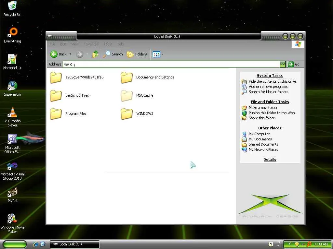333x249 pixels.
Task: Open the VLC media player shortcut
Action: pyautogui.click(x=12, y=117)
